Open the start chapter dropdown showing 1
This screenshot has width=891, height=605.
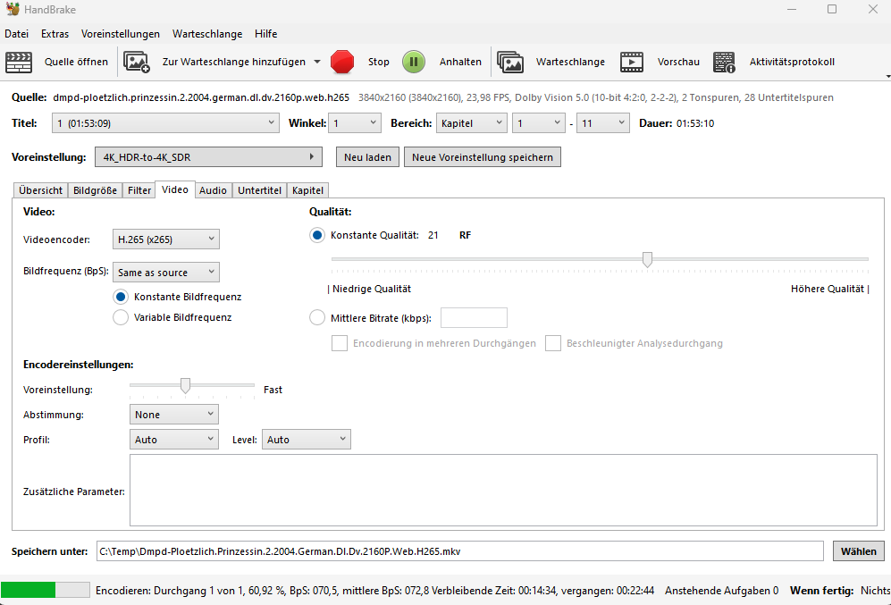tap(539, 123)
